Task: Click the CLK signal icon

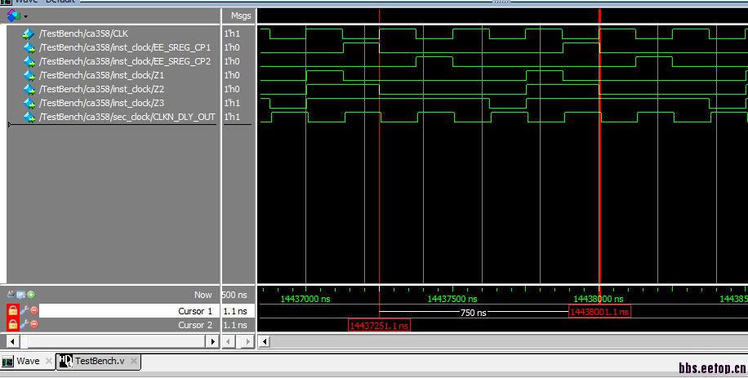Action: [x=30, y=33]
